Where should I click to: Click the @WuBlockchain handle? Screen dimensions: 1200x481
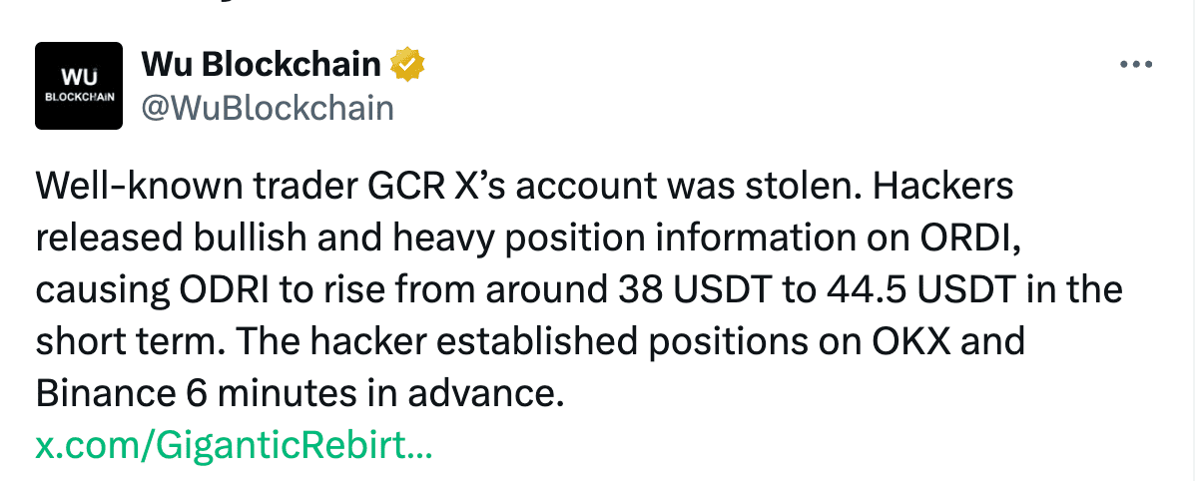coord(268,108)
